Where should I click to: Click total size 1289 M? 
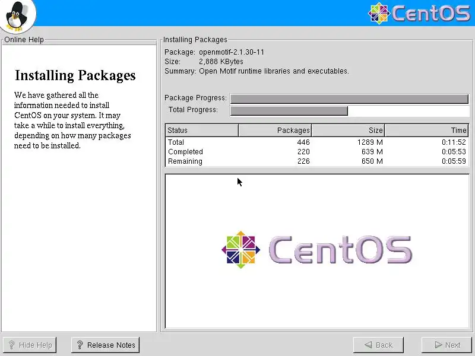[370, 142]
